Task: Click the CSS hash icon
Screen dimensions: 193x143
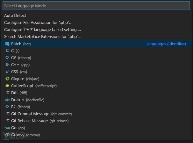Action: pyautogui.click(x=7, y=72)
